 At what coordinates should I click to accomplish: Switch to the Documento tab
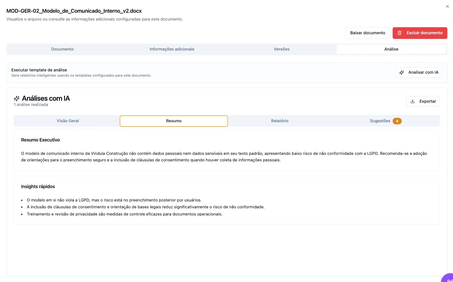(x=62, y=49)
